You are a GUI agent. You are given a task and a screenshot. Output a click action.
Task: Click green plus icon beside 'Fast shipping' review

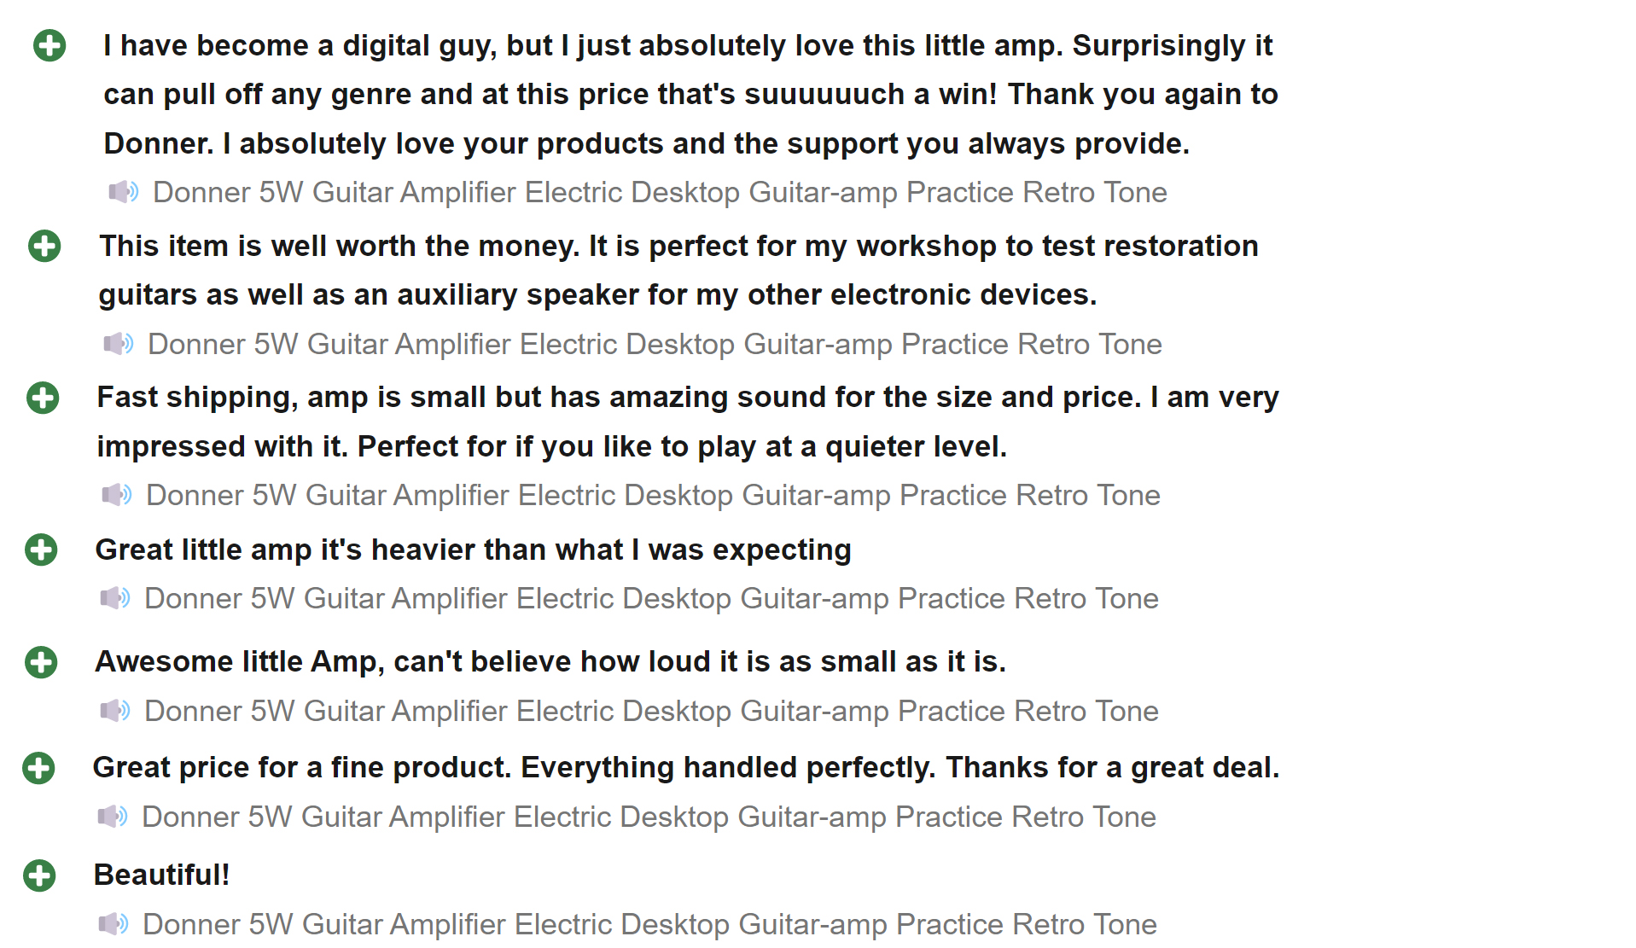(43, 398)
